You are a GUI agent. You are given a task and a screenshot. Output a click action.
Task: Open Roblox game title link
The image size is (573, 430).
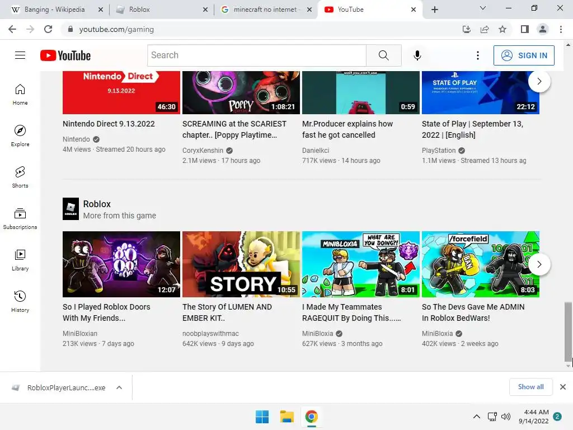click(x=97, y=204)
